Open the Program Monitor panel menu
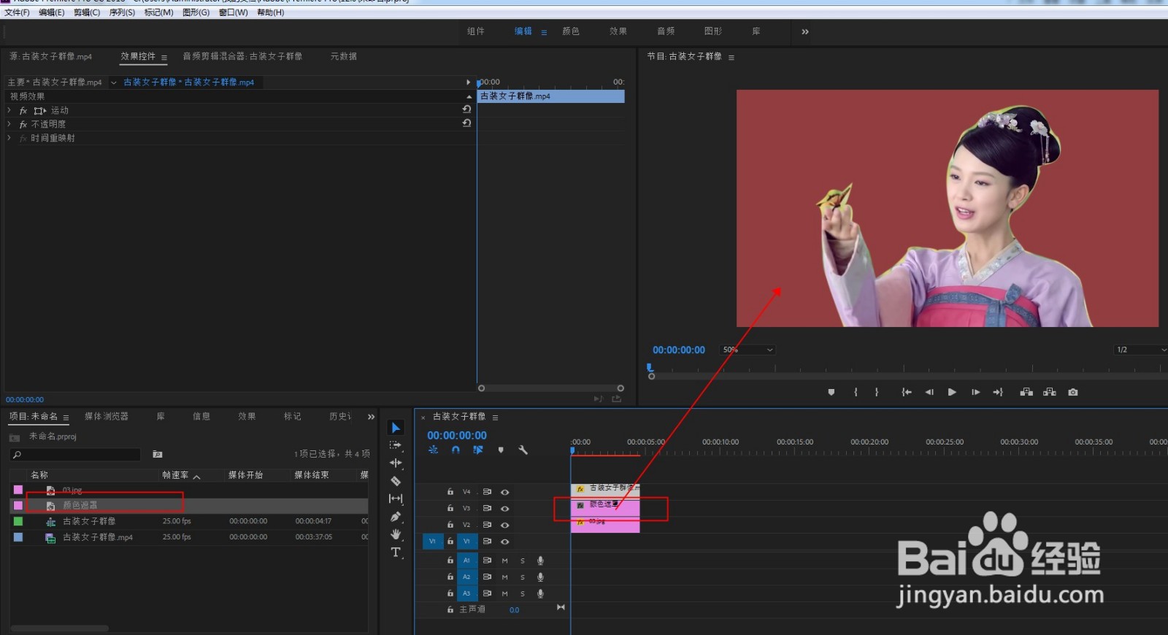The height and width of the screenshot is (635, 1168). pos(731,57)
